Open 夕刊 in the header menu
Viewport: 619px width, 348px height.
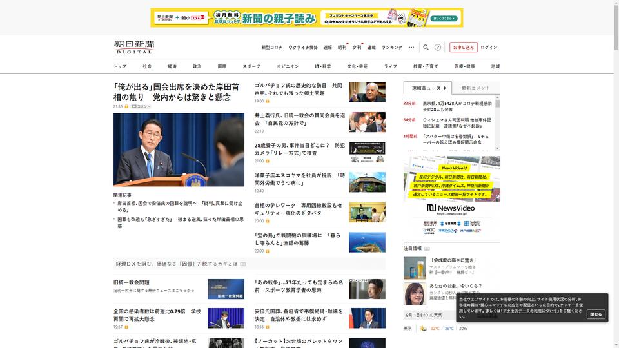[357, 47]
